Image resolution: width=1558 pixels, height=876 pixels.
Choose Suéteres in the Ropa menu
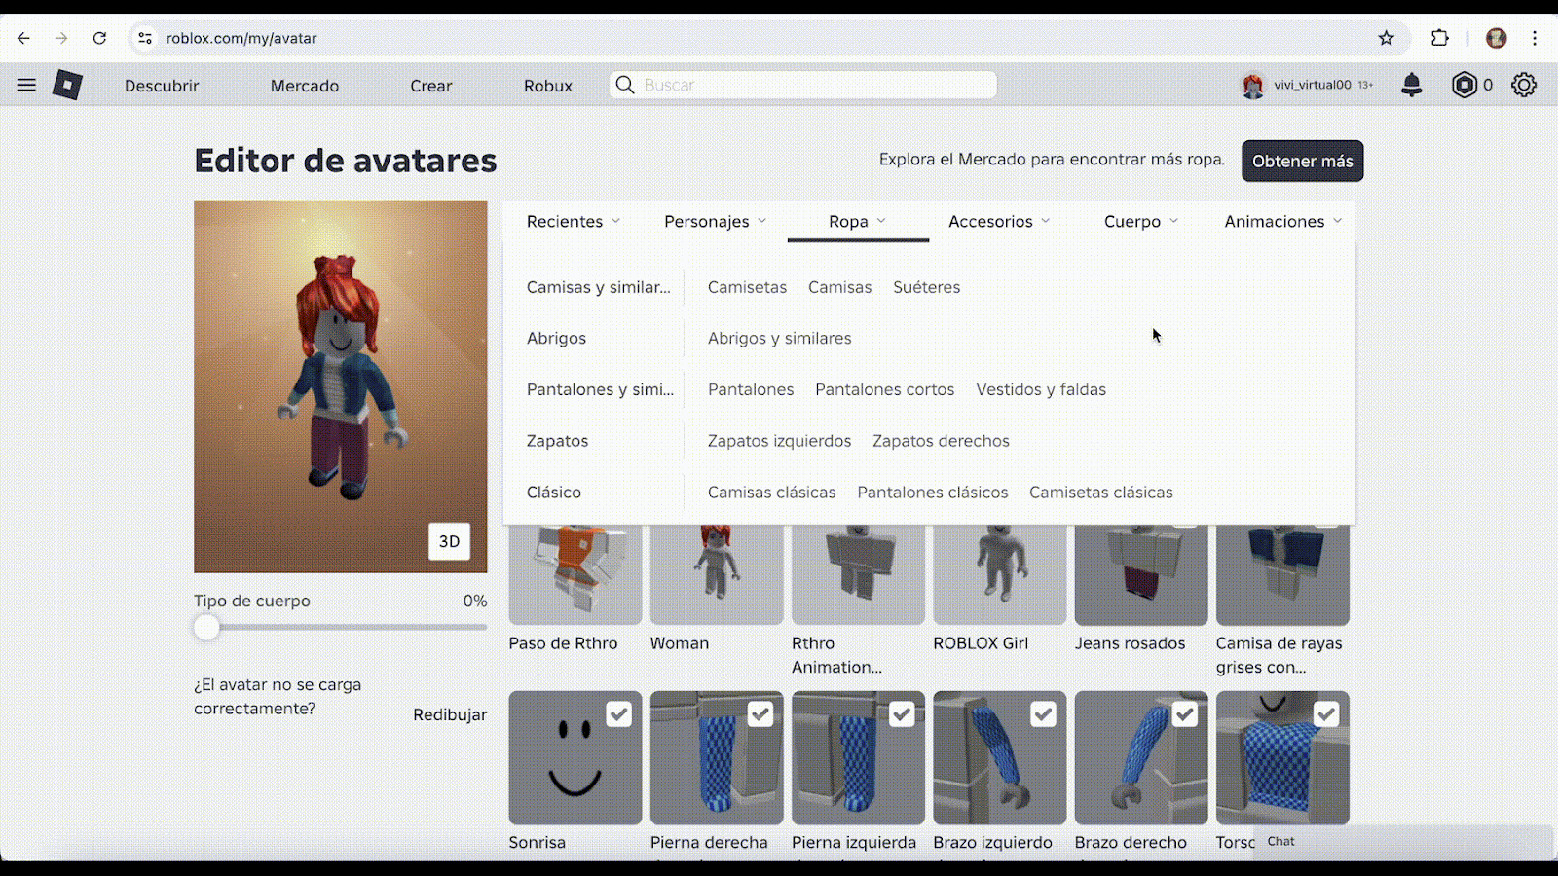coord(927,287)
